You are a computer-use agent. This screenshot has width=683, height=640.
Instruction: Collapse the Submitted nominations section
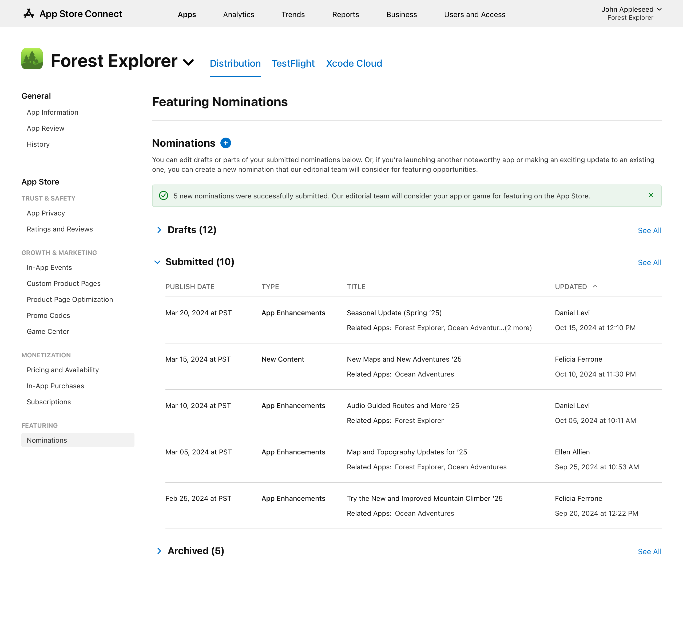click(158, 262)
